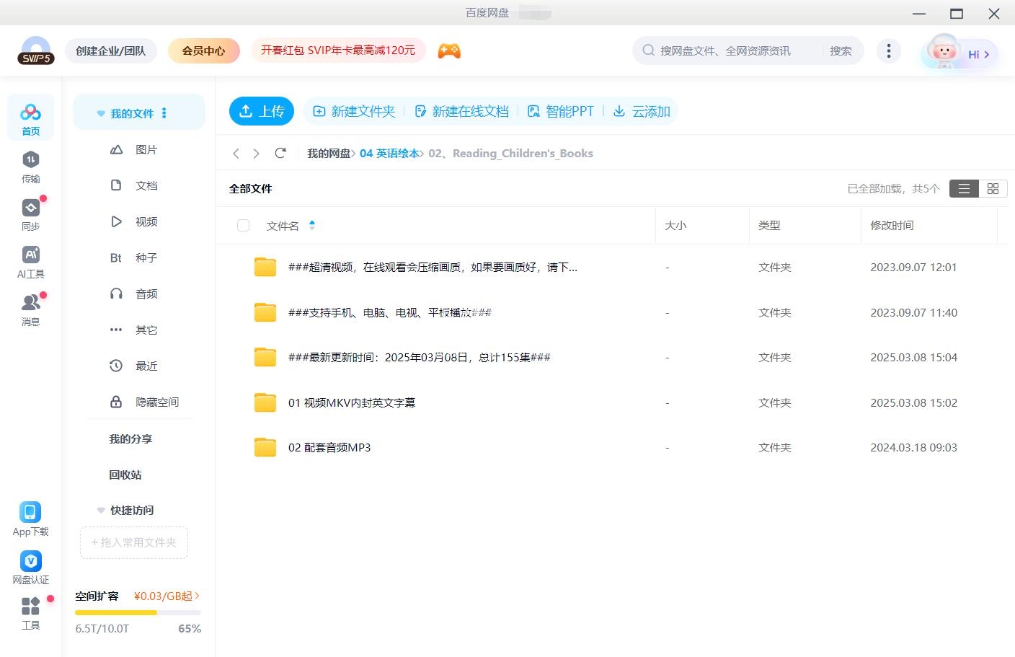
Task: Click the 工具 icon at bottom left
Action: pos(30,612)
